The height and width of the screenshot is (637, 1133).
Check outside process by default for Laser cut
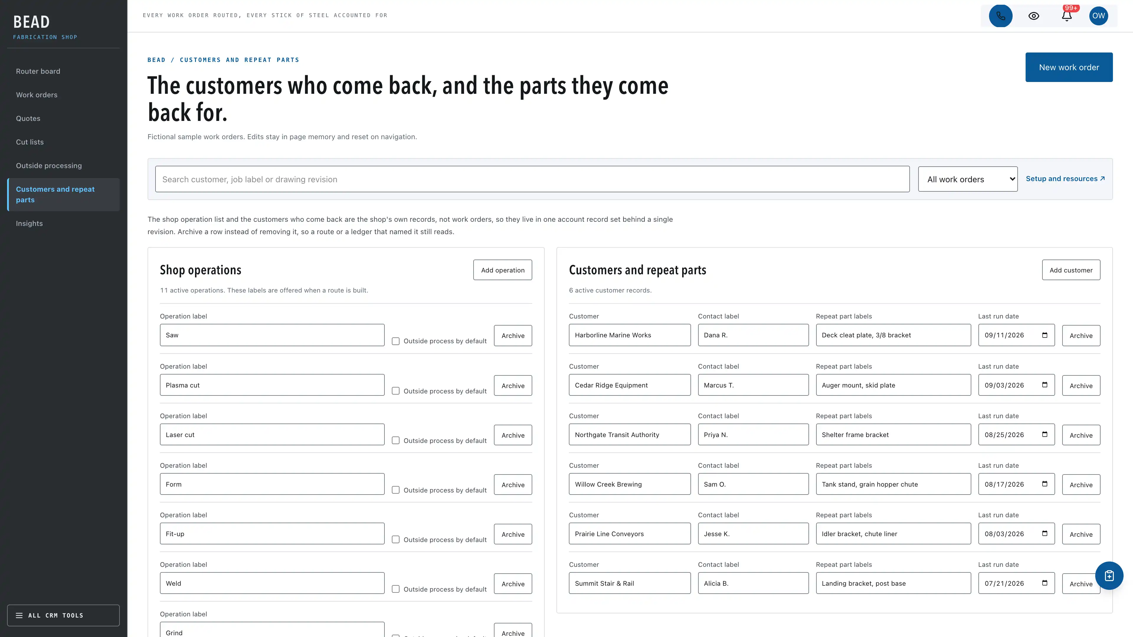click(395, 441)
